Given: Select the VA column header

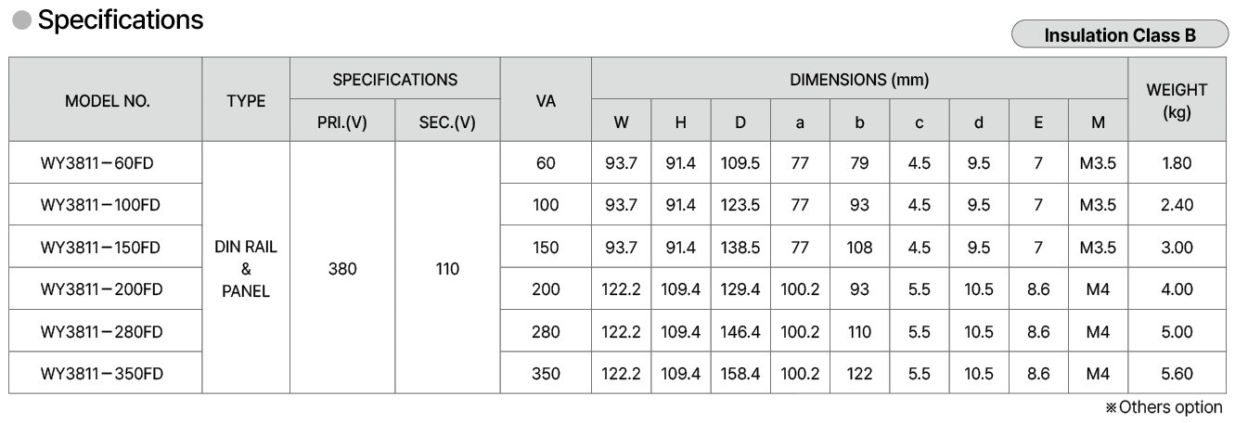Looking at the screenshot, I should tap(546, 101).
